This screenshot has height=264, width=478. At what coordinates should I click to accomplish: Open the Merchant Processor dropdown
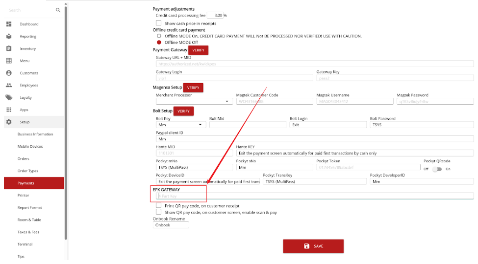coord(194,101)
